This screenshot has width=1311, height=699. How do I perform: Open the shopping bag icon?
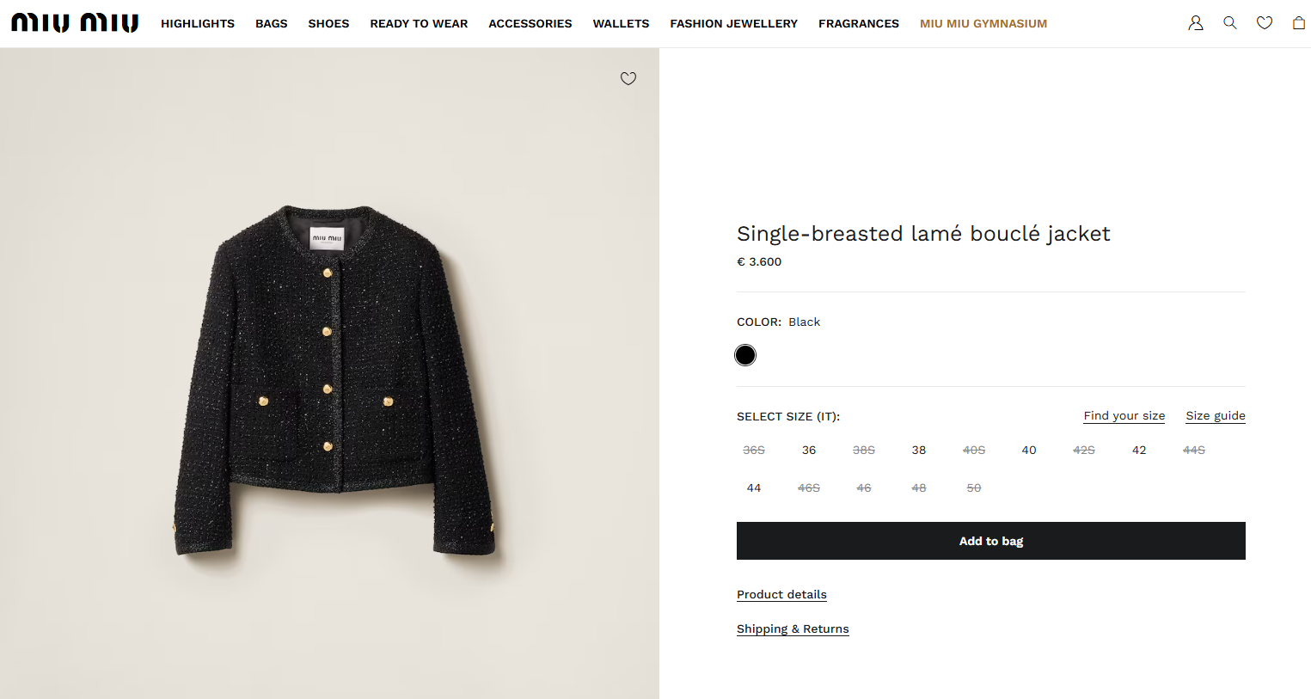(x=1298, y=23)
